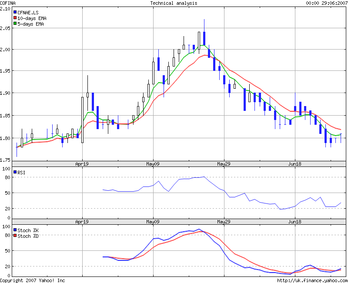This screenshot has height=283, width=348.
Task: Select Apr19 date label below price chart
Action: coord(82,164)
